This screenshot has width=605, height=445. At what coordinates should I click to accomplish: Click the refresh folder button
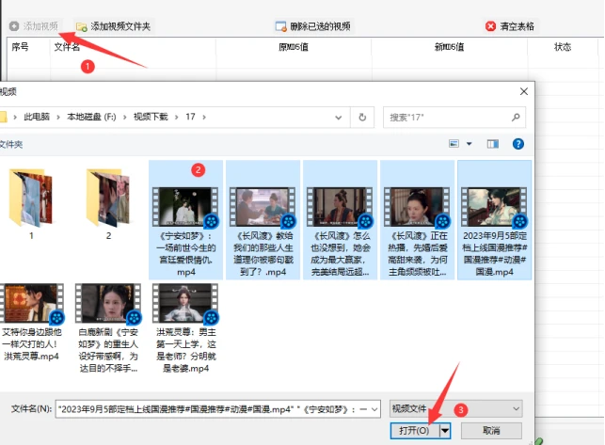tap(362, 118)
